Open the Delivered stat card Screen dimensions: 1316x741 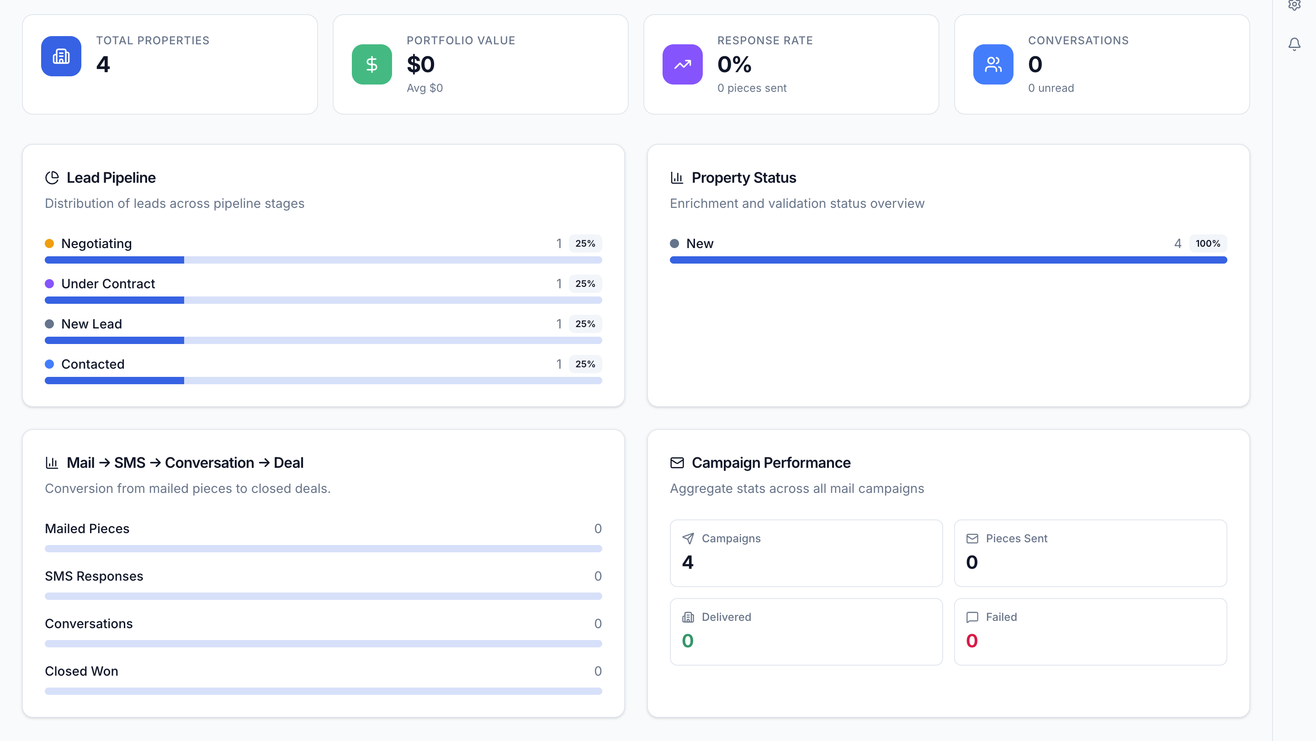click(x=806, y=632)
